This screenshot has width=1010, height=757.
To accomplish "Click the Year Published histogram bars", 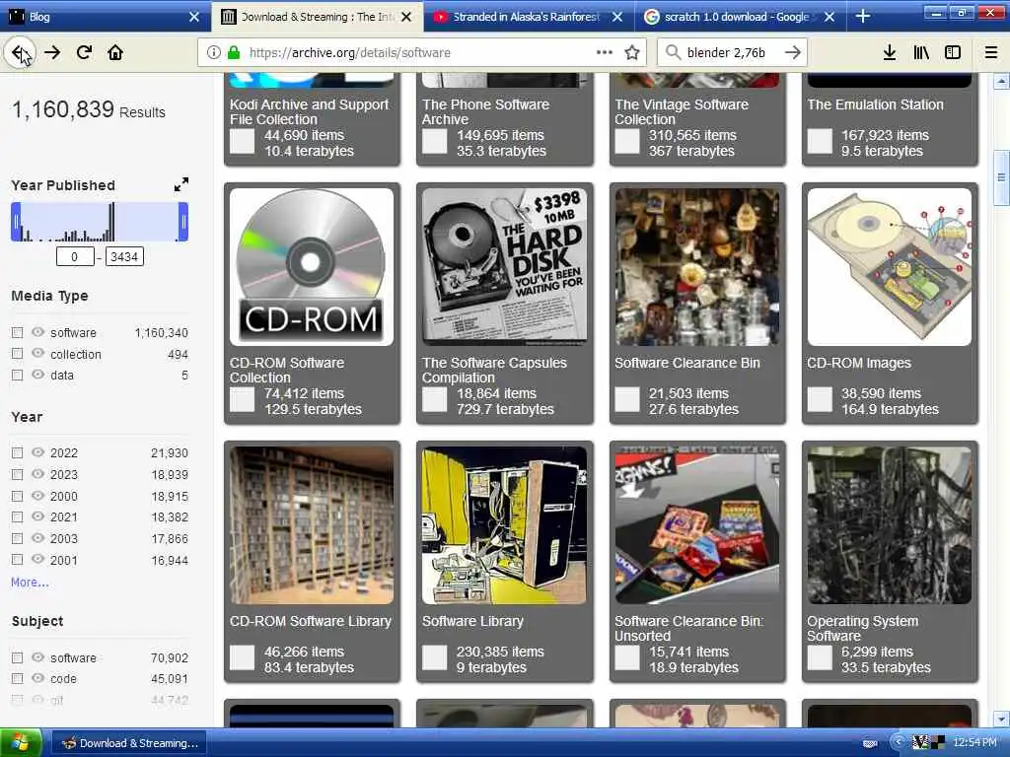I will pos(100,222).
